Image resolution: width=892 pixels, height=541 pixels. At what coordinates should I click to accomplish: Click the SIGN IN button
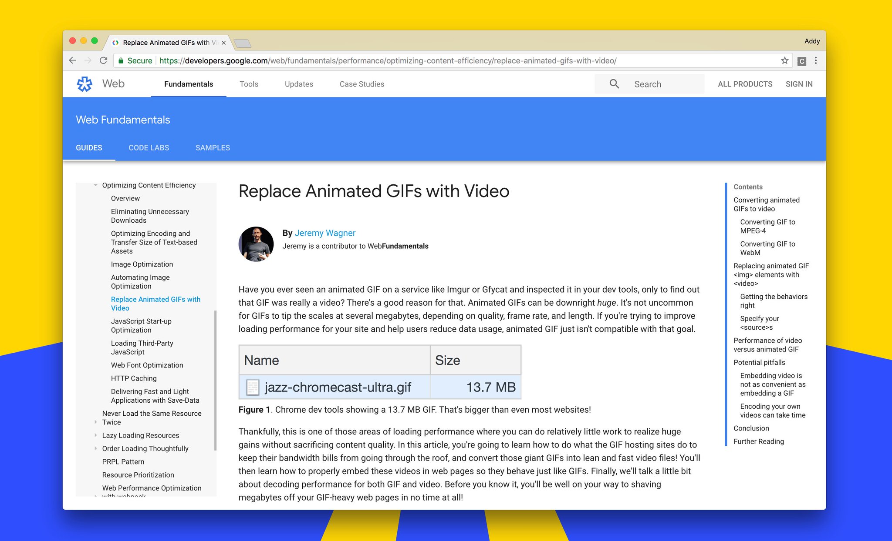click(x=799, y=84)
